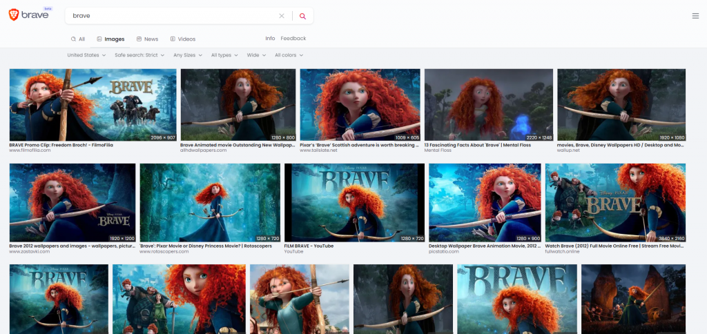Image resolution: width=707 pixels, height=334 pixels.
Task: Open the Mental Floss 13 Fascinating Facts image
Action: [x=487, y=105]
